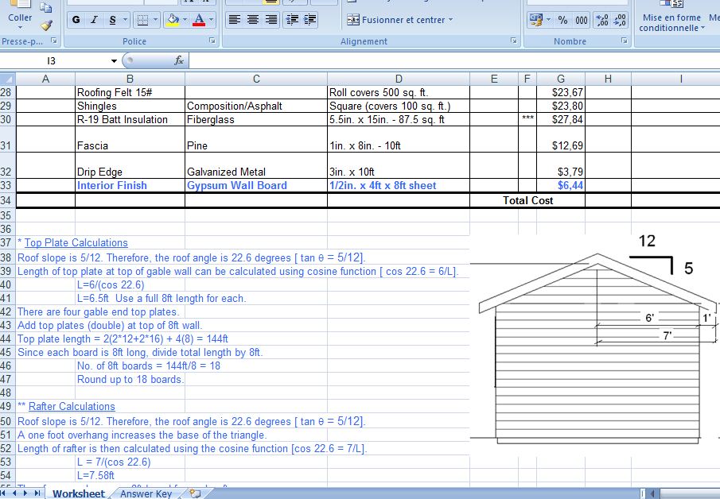This screenshot has width=720, height=499.
Task: Open the accounting number format dropdown
Action: tap(547, 20)
